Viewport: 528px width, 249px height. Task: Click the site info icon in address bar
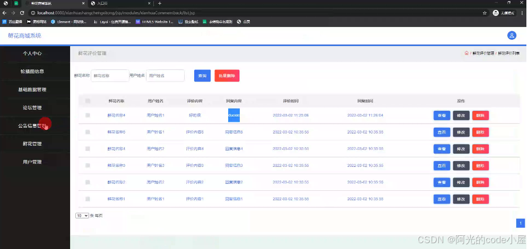33,13
